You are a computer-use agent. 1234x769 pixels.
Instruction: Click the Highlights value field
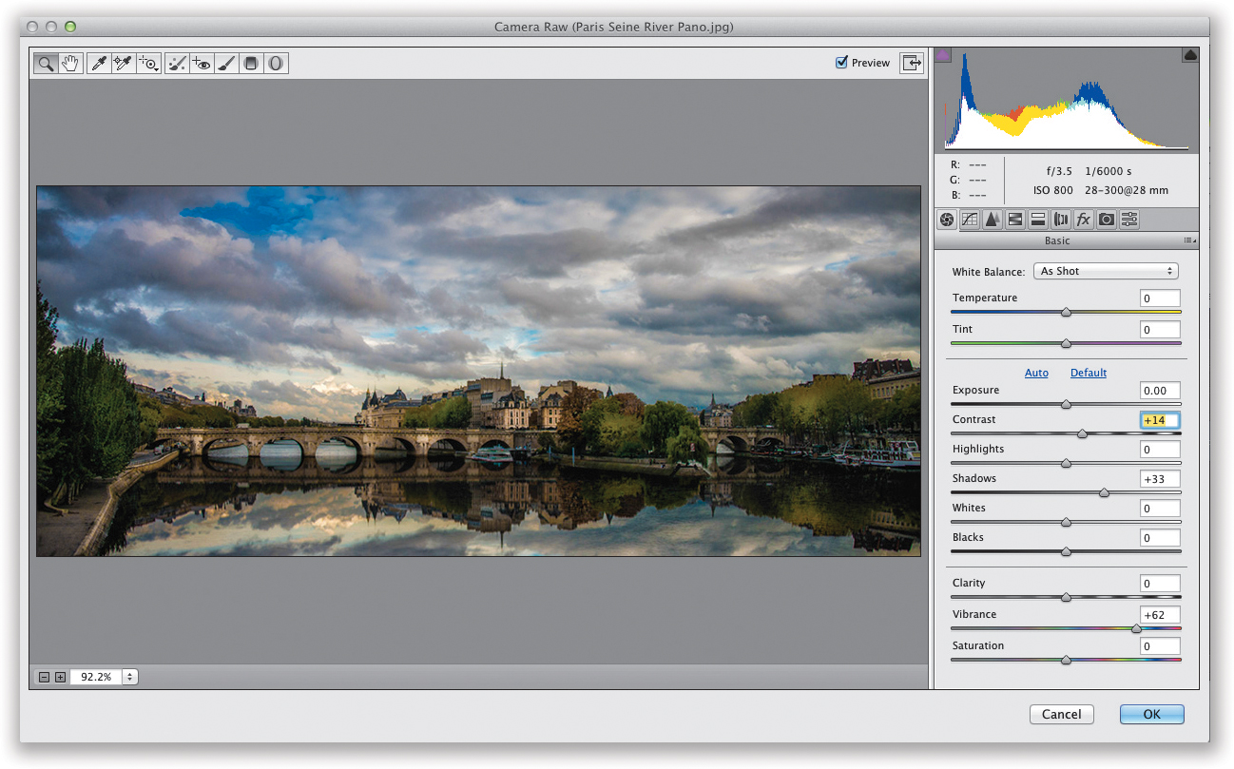tap(1160, 450)
